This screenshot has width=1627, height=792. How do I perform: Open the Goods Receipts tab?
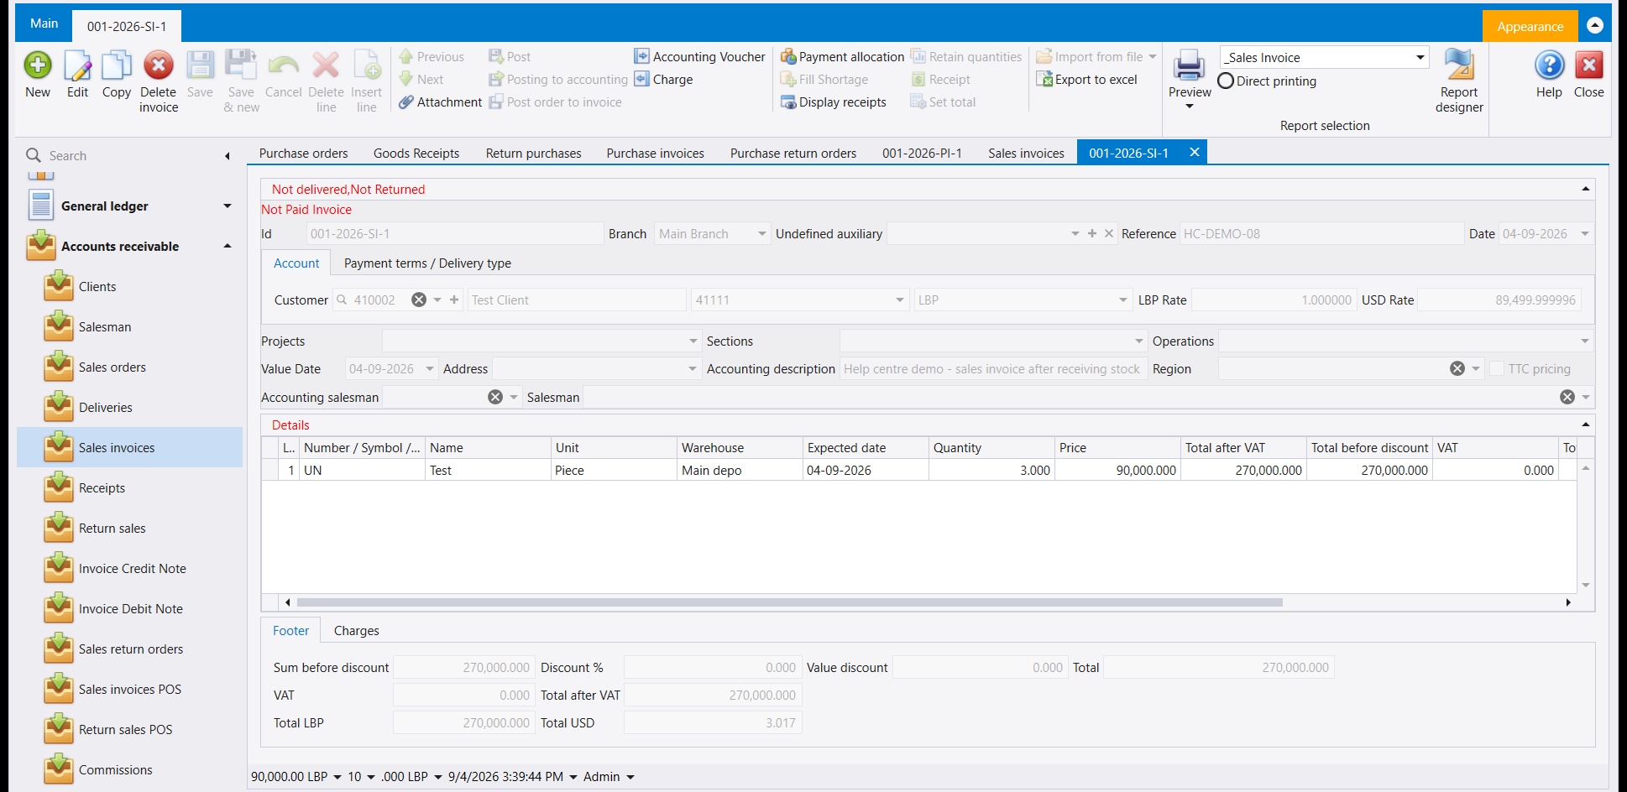pyautogui.click(x=416, y=154)
